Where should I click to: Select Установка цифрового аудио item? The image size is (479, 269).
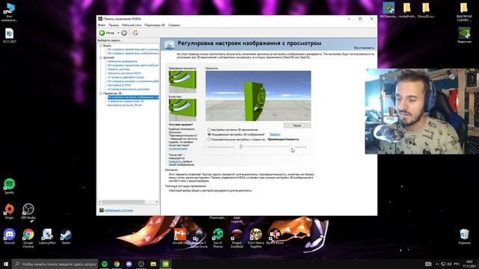[x=126, y=77]
